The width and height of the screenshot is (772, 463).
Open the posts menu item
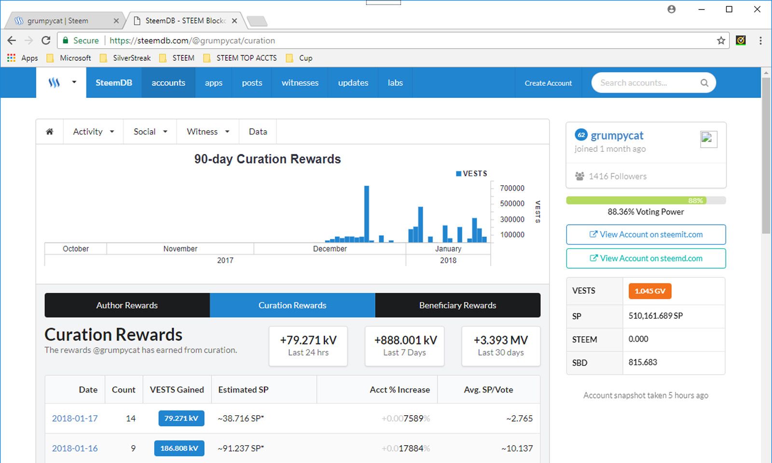tap(252, 82)
